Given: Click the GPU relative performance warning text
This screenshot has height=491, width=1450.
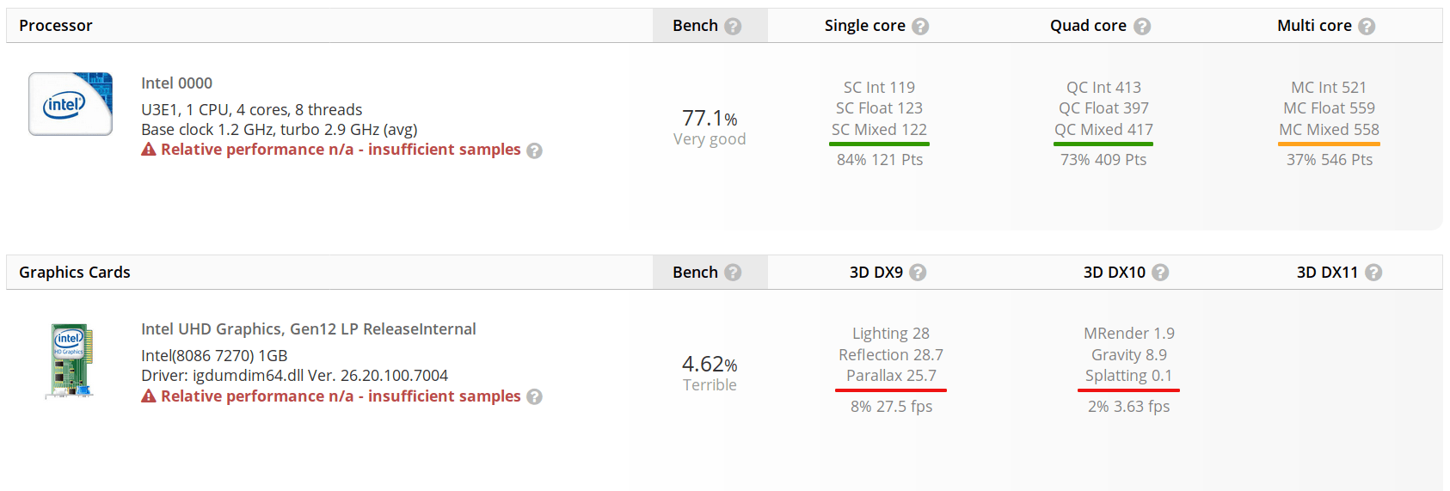Looking at the screenshot, I should [341, 396].
